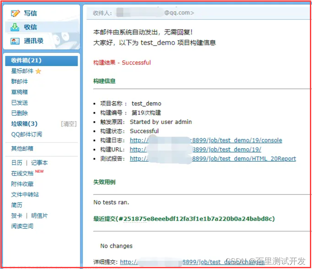Viewport: 312px width, 269px height.
Task: Open the 构建日志 console log link
Action: 206,140
